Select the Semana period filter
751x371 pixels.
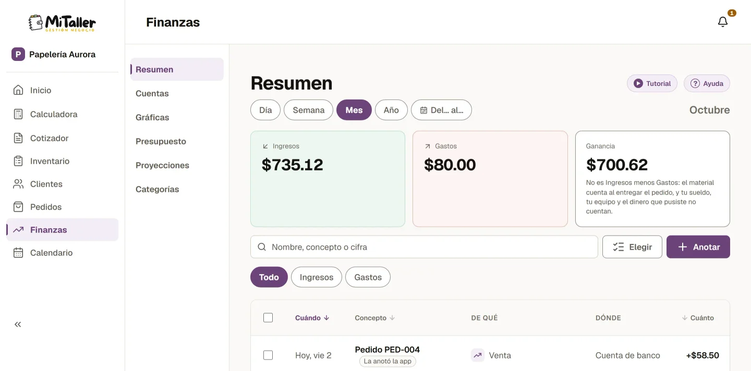pos(309,110)
